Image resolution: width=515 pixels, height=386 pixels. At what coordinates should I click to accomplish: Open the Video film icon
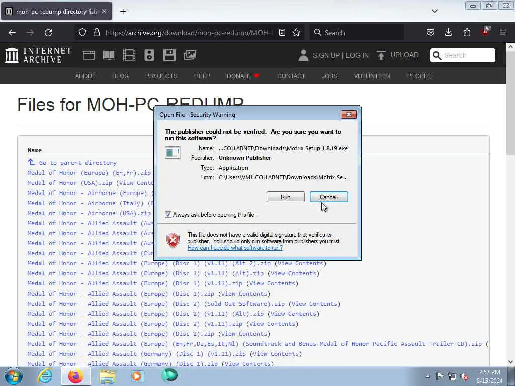[x=129, y=55]
